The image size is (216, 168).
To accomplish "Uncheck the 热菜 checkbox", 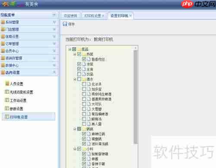I will pyautogui.click(x=79, y=54).
